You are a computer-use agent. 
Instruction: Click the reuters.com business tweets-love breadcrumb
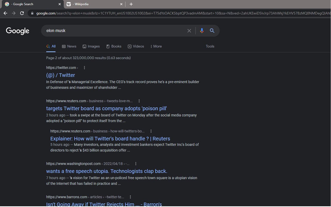click(89, 101)
